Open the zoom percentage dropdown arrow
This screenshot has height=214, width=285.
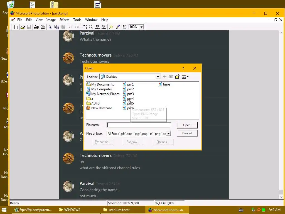pos(142,27)
